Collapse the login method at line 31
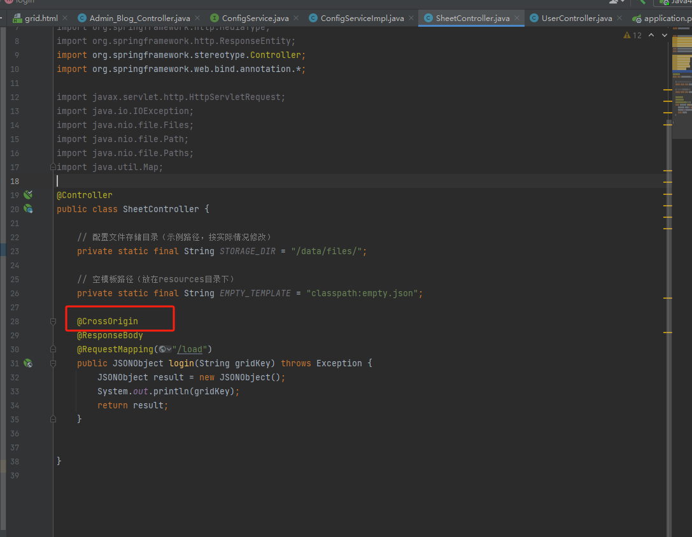 [x=53, y=364]
